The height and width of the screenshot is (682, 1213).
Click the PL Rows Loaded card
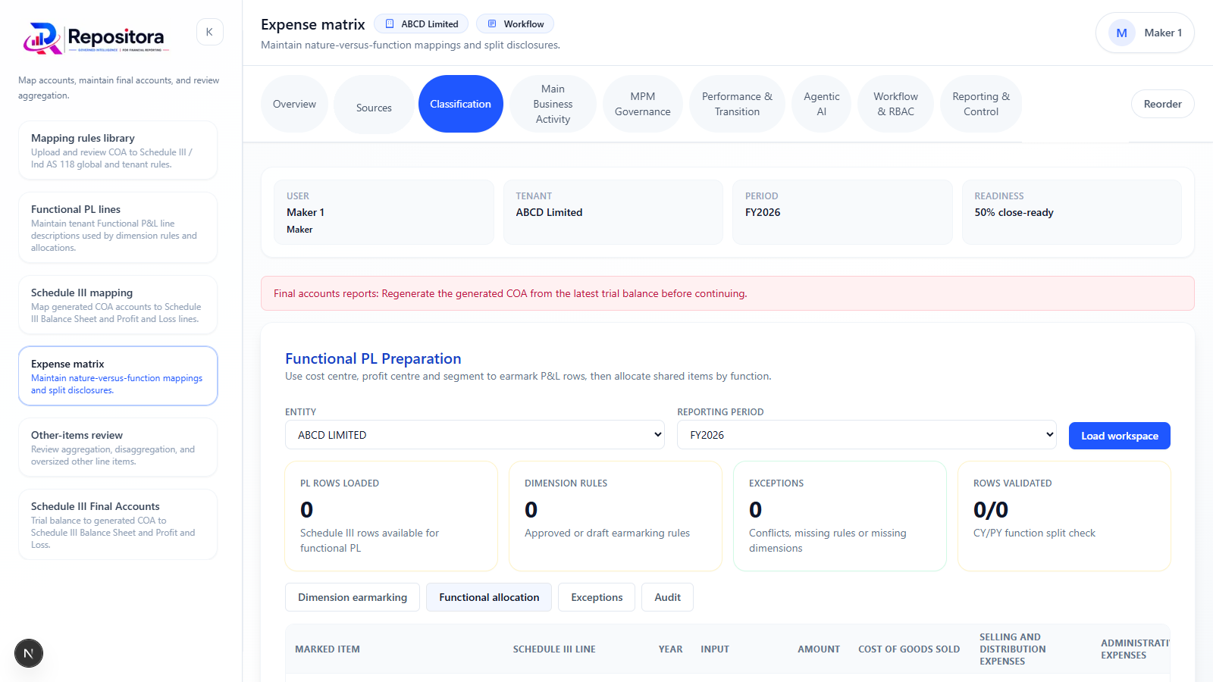(391, 516)
